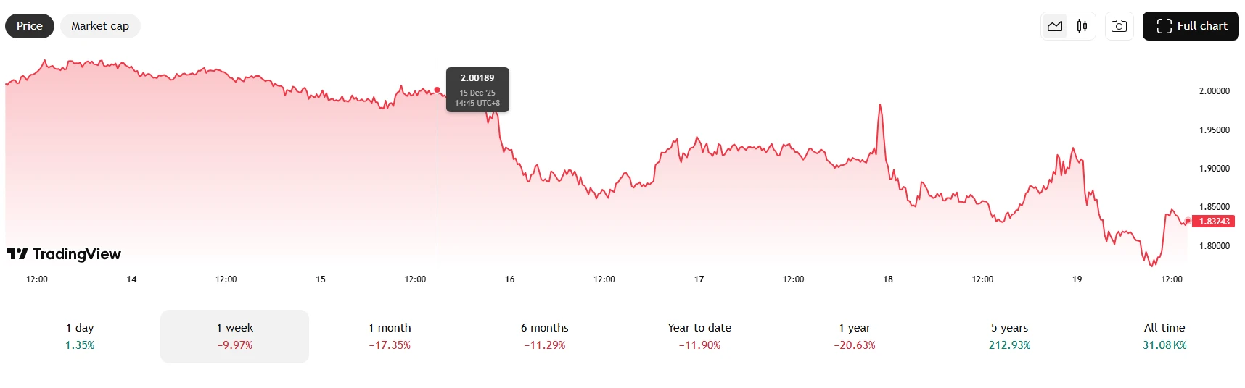This screenshot has width=1245, height=388.
Task: Select the 1 day time range
Action: 80,337
